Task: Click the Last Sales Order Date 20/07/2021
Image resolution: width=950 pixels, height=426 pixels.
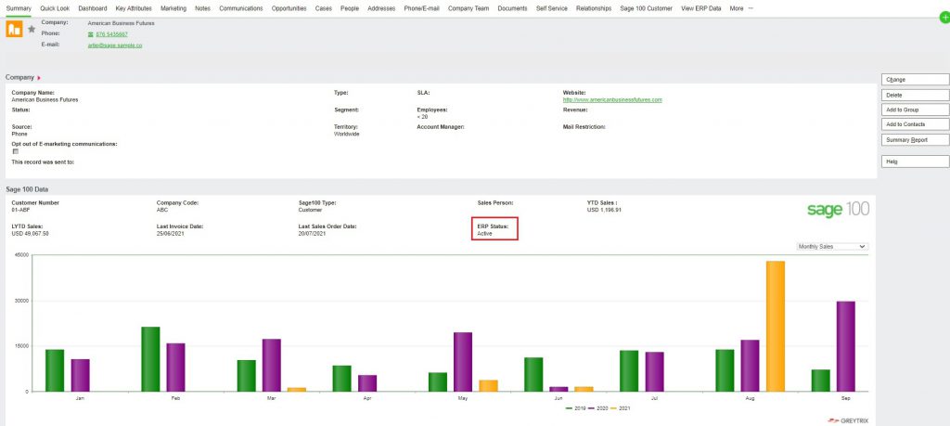Action: 313,233
